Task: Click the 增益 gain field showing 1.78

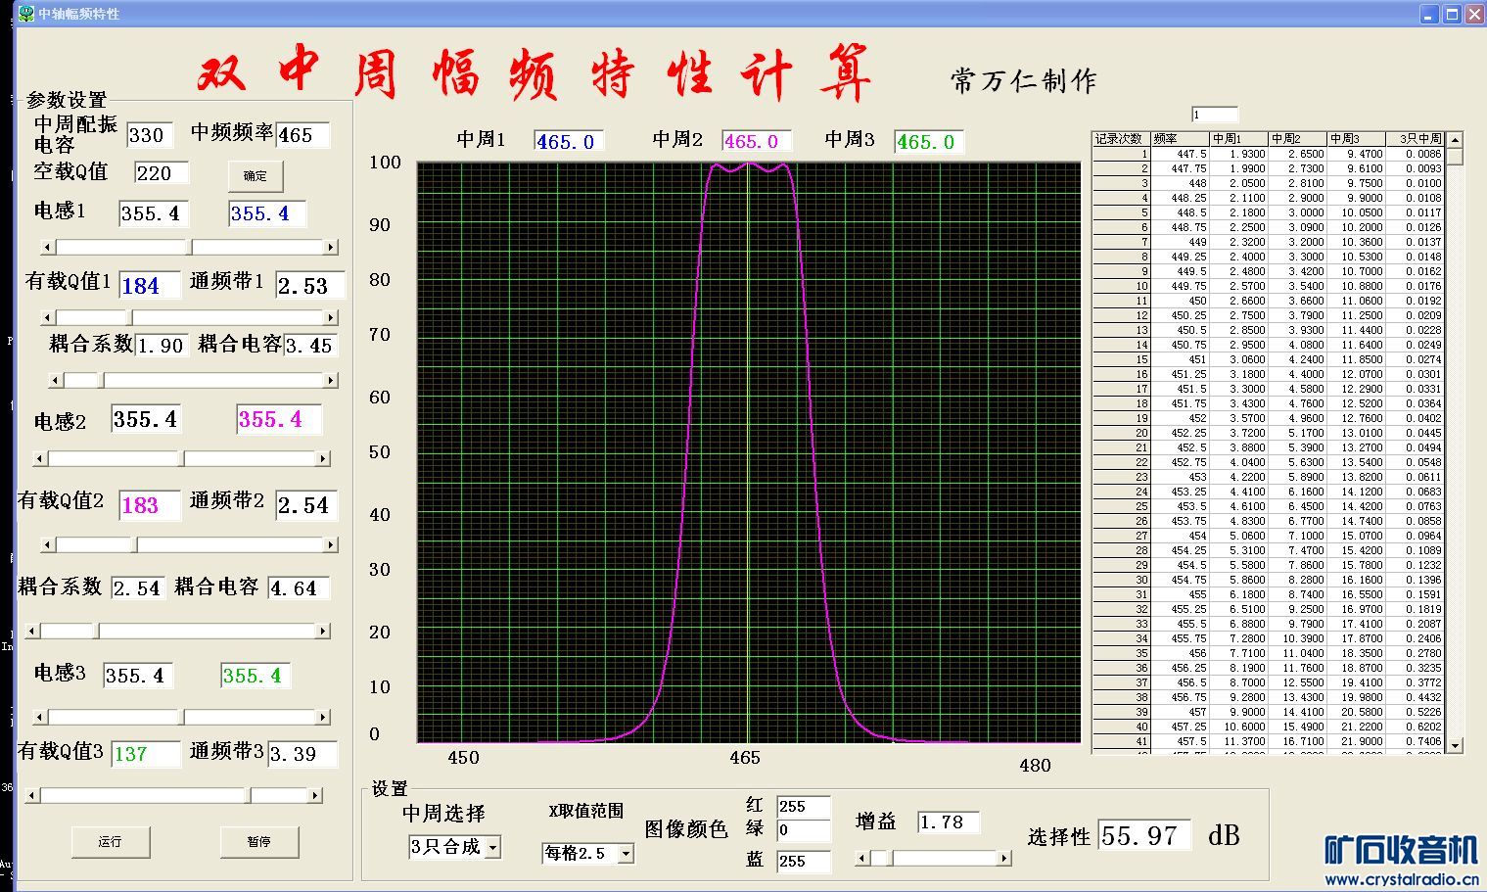Action: 947,822
